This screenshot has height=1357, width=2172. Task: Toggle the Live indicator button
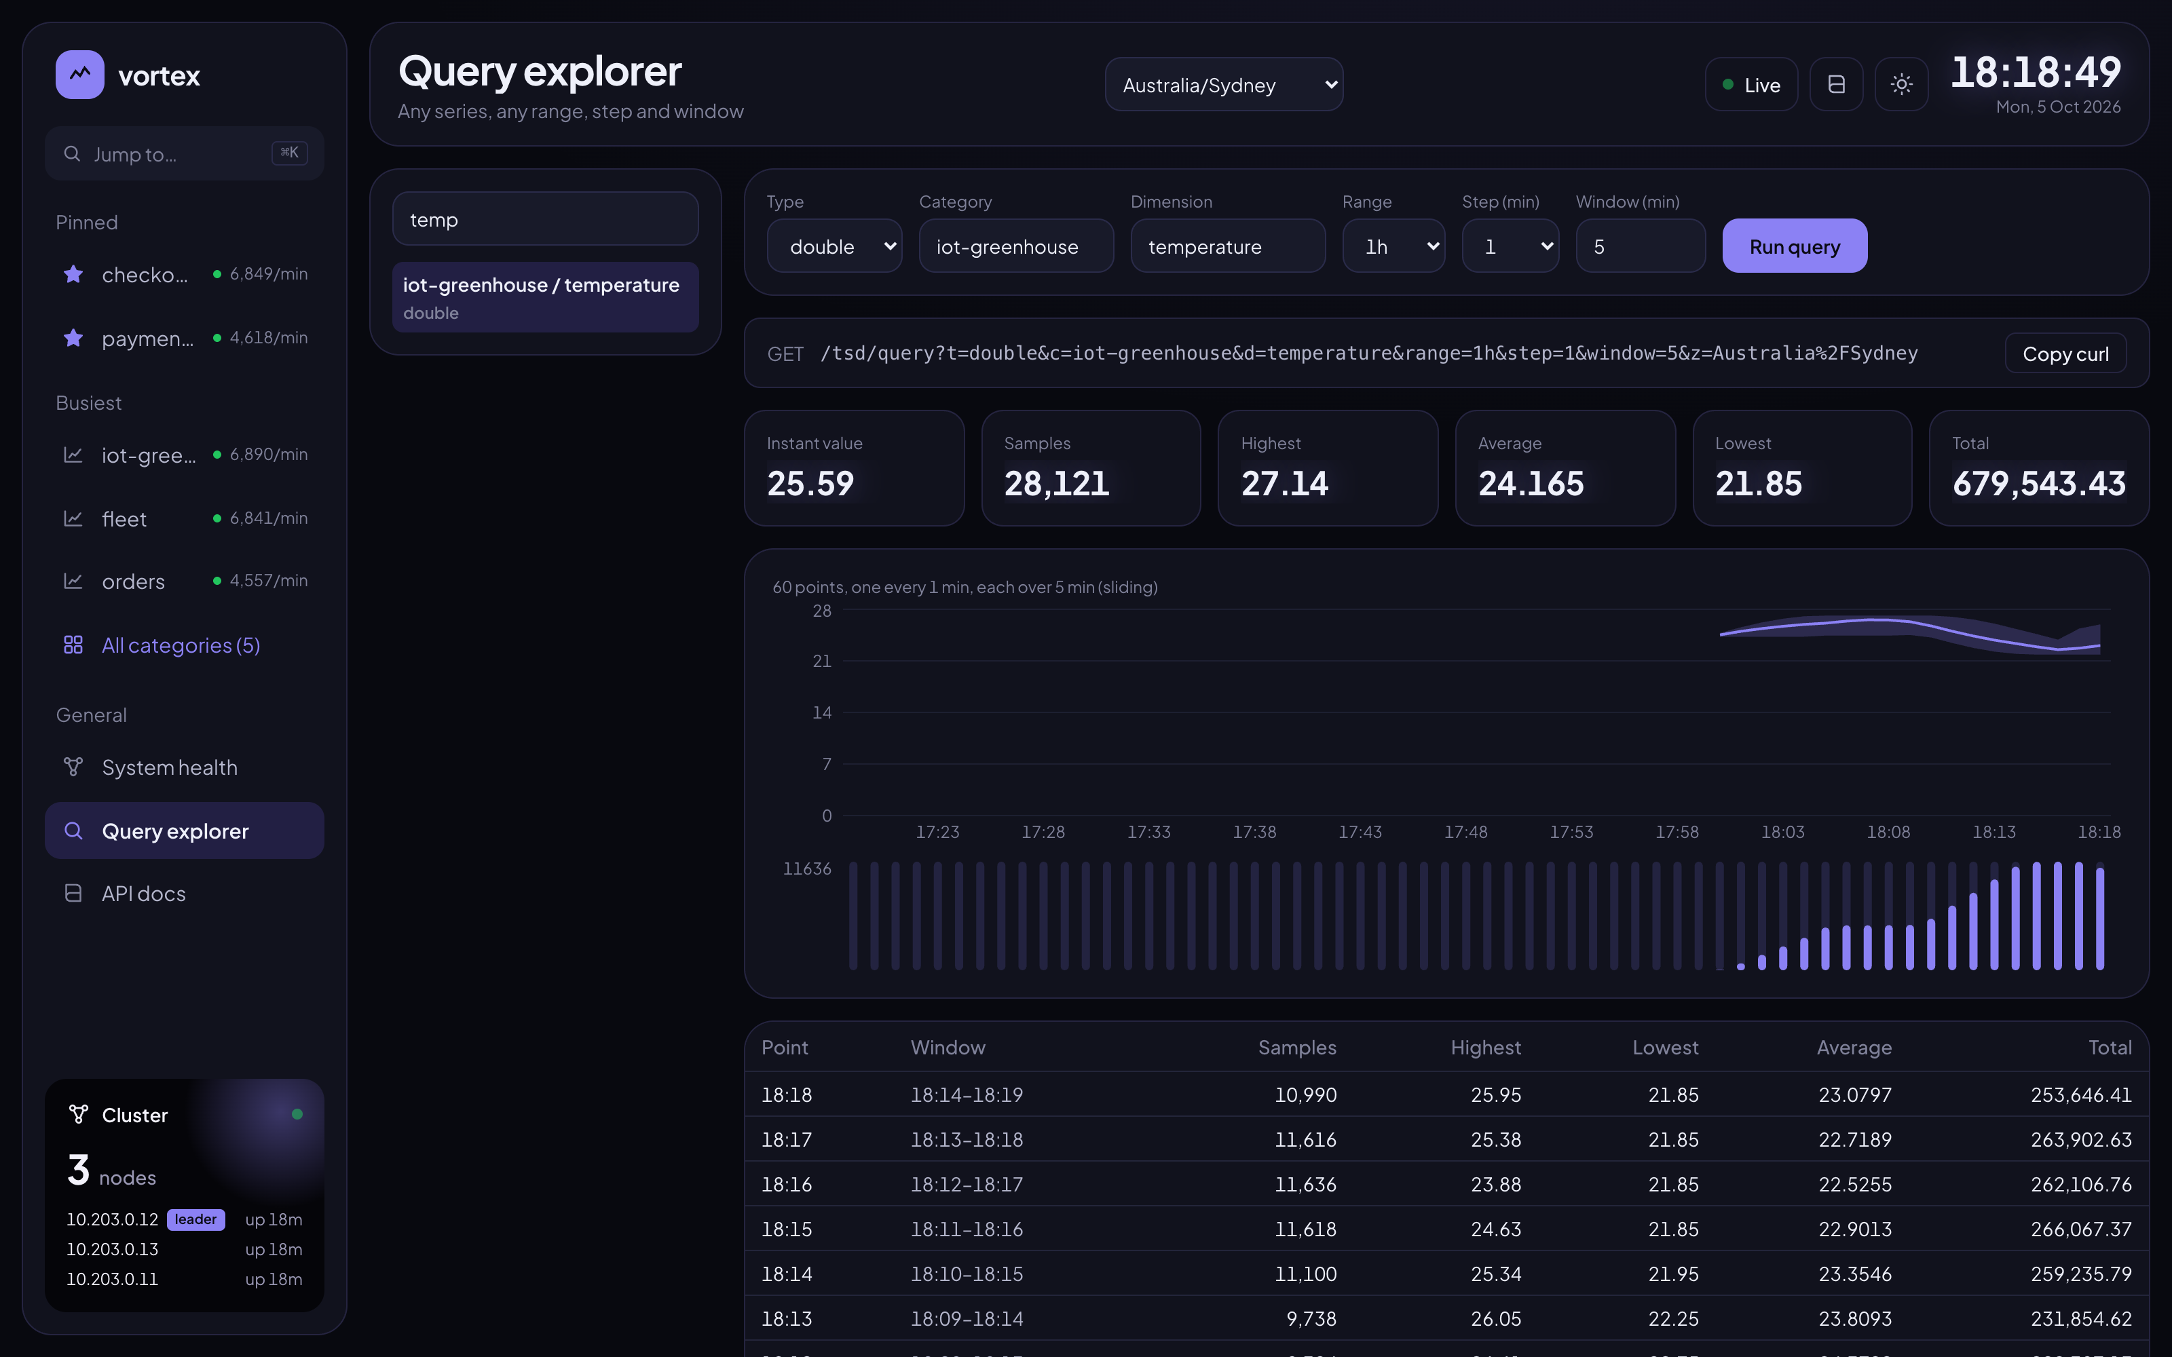tap(1751, 84)
